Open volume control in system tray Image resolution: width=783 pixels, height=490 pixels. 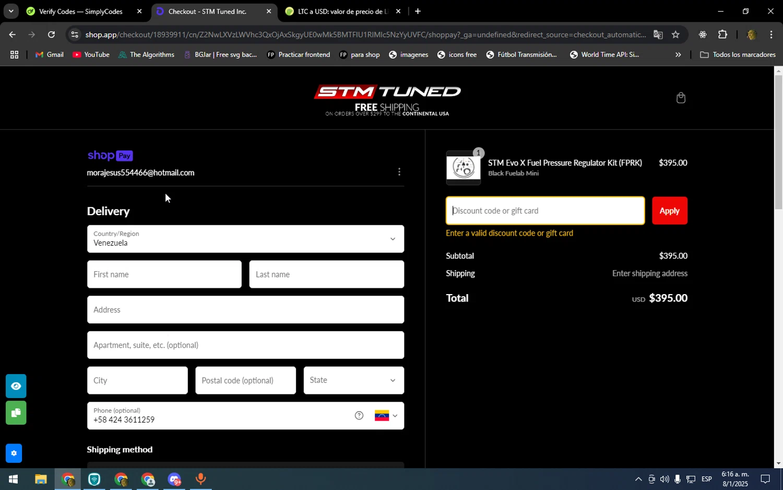[664, 479]
